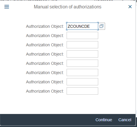Click the Cancel button
The image size is (137, 127).
click(x=125, y=120)
